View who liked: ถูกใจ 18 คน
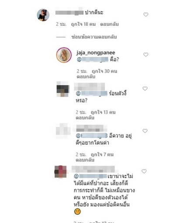Image resolution: width=194 pixels, height=223 pixels. click(83, 24)
